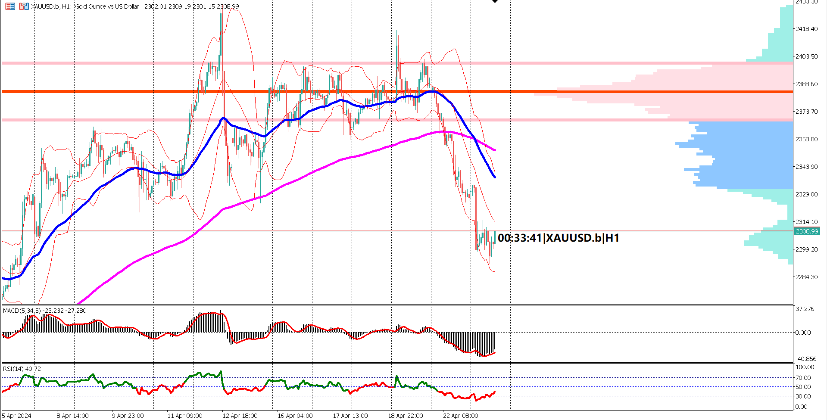This screenshot has height=420, width=827.
Task: Click the black chart shift triangle marker
Action: (495, 1)
